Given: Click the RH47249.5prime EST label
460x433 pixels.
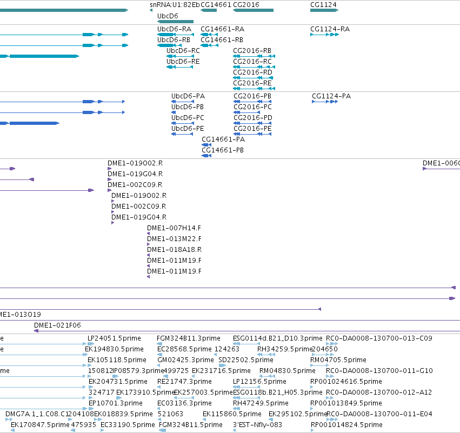Looking at the screenshot, I should pyautogui.click(x=261, y=403).
